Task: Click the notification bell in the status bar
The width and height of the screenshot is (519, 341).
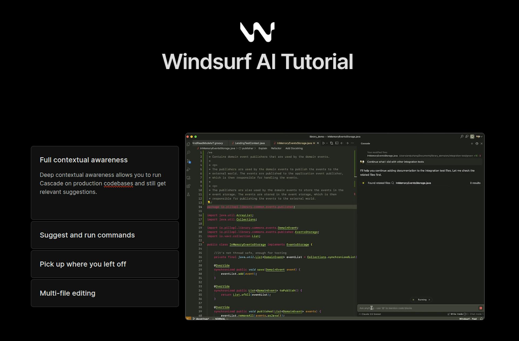Action: click(x=481, y=319)
